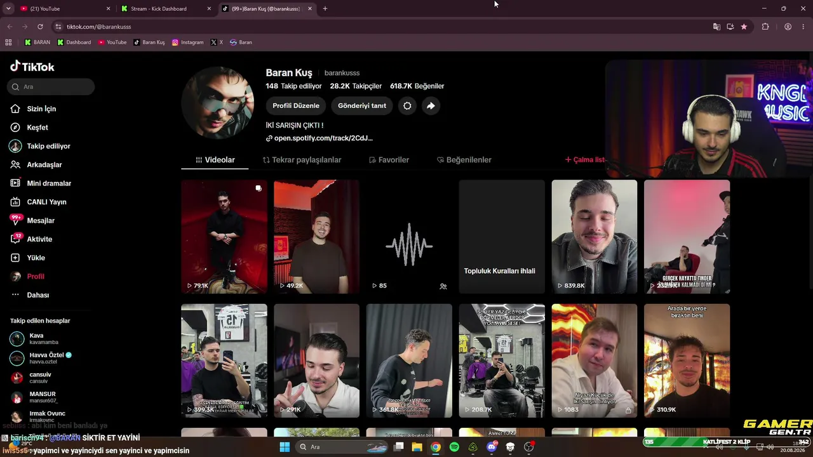Switch to Tekrar paylaşılanlar tab

pos(302,160)
